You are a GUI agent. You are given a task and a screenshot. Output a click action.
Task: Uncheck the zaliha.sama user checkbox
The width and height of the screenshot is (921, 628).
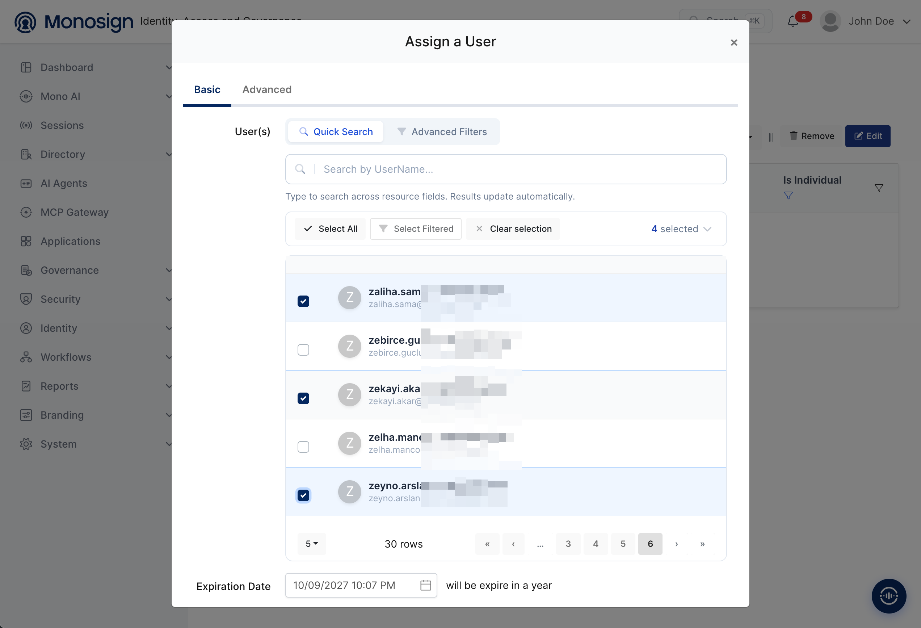click(x=303, y=301)
